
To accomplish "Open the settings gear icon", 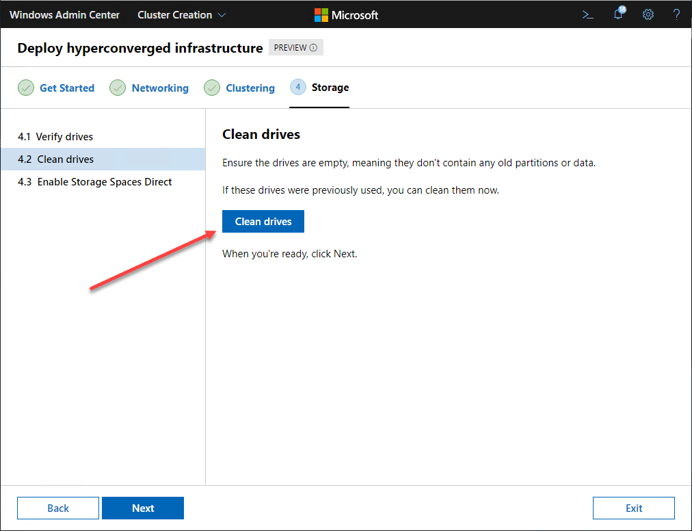I will pyautogui.click(x=648, y=14).
